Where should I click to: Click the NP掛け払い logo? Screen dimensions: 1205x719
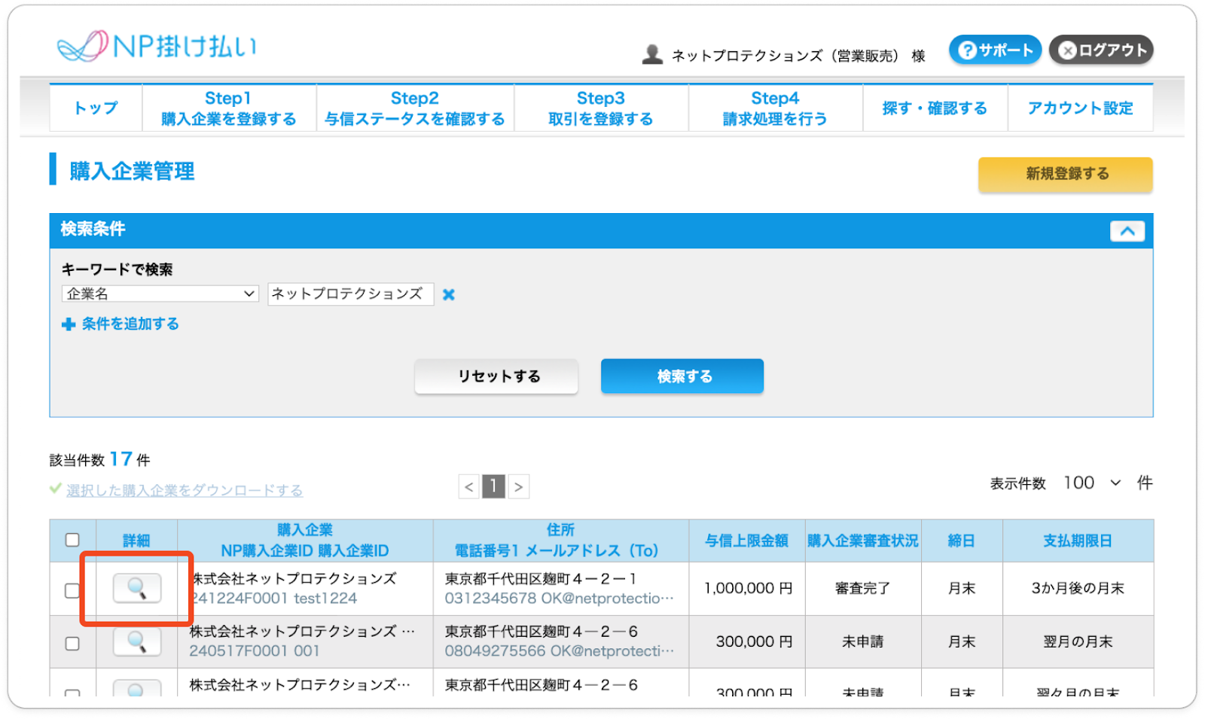click(x=157, y=47)
